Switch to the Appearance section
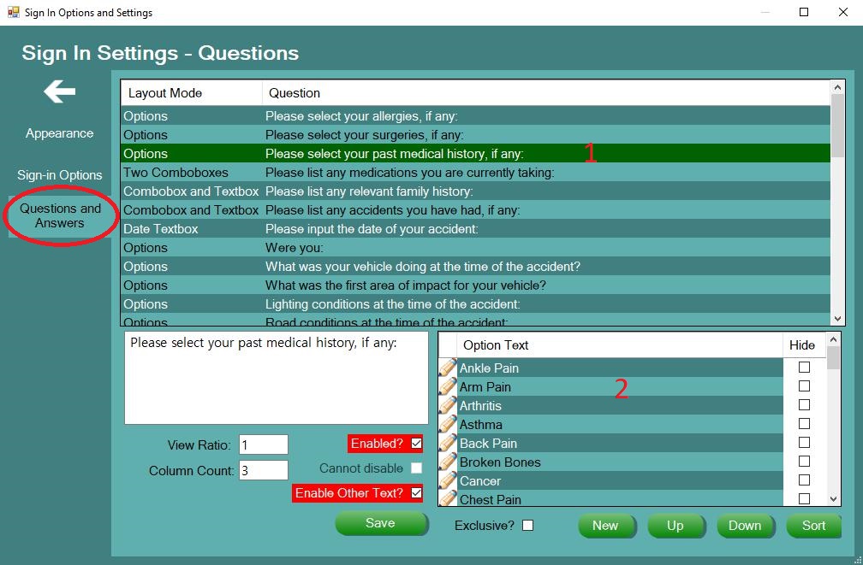Screen dimensions: 863x565 [58, 132]
